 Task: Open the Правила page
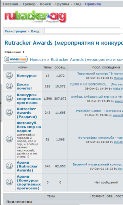tap(93, 4)
